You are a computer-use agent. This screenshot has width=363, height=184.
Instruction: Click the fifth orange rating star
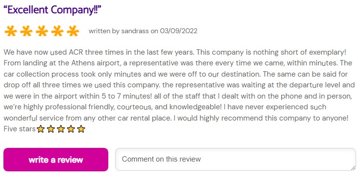(73, 31)
